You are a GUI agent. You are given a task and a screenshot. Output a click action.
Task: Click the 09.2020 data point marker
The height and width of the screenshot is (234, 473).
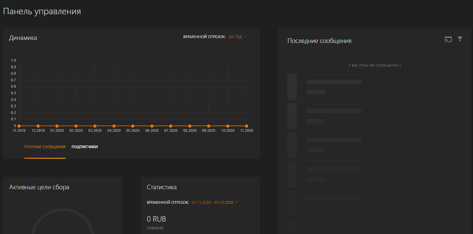tap(209, 126)
